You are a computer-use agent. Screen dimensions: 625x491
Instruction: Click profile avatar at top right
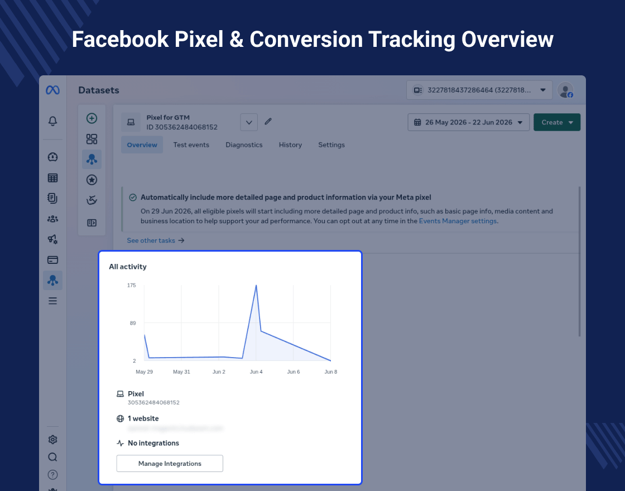[565, 90]
